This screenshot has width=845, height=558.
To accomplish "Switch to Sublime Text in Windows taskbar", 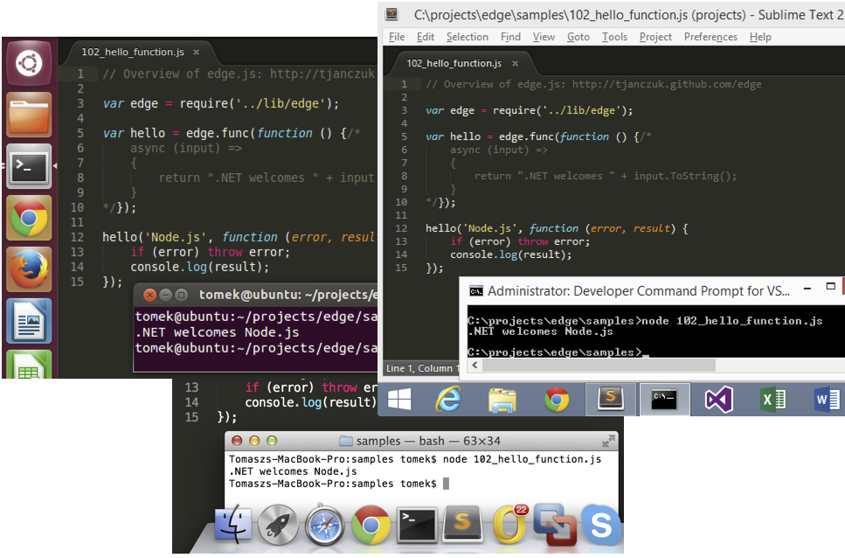I will tap(611, 400).
